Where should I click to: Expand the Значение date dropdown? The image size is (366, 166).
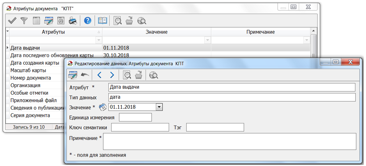point(159,107)
